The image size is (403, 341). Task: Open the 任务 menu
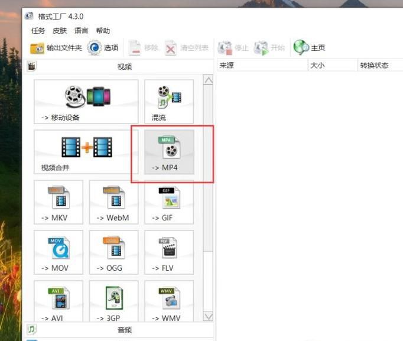[x=38, y=31]
